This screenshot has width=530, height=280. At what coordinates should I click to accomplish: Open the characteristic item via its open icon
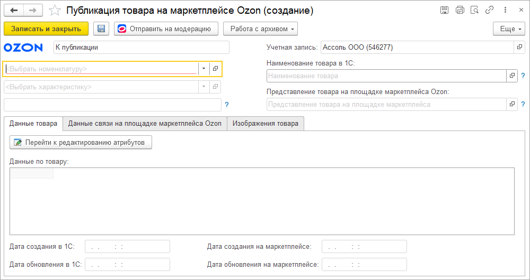(215, 87)
